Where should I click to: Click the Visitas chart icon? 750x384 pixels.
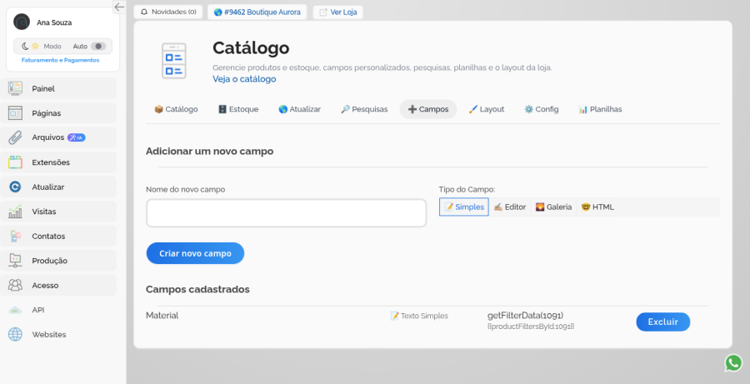click(x=15, y=212)
